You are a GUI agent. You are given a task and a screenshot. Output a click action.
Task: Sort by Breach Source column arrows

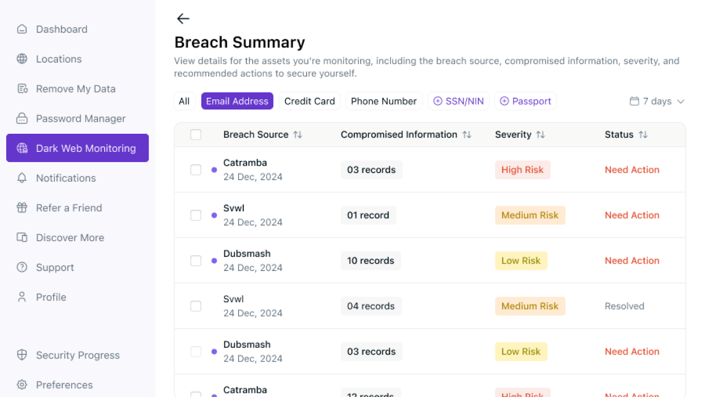[x=298, y=134]
